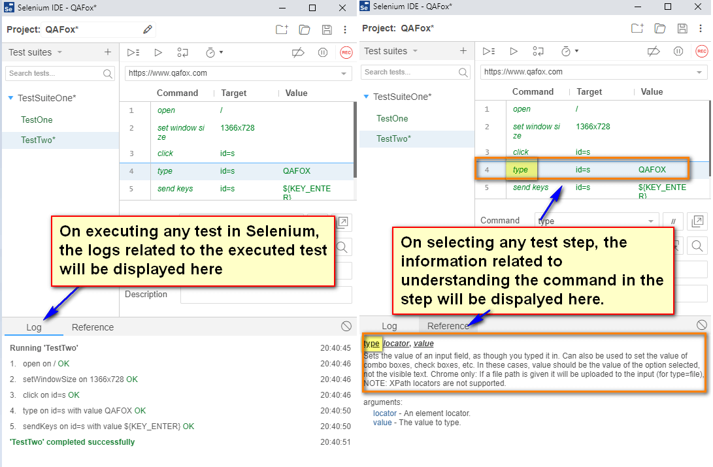Clear log icon in right window
Image resolution: width=713 pixels, height=467 pixels.
702,325
